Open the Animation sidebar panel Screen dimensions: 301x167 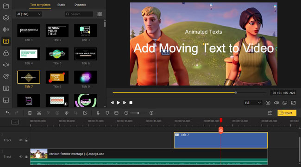point(6,76)
